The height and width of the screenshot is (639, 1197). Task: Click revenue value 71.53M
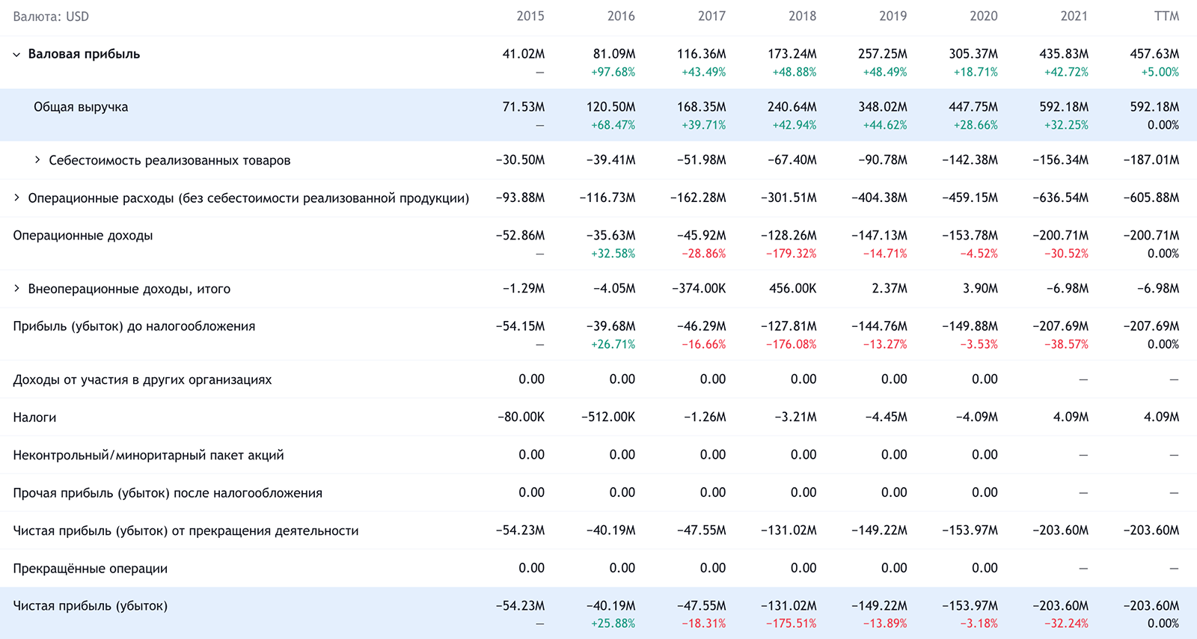(524, 107)
